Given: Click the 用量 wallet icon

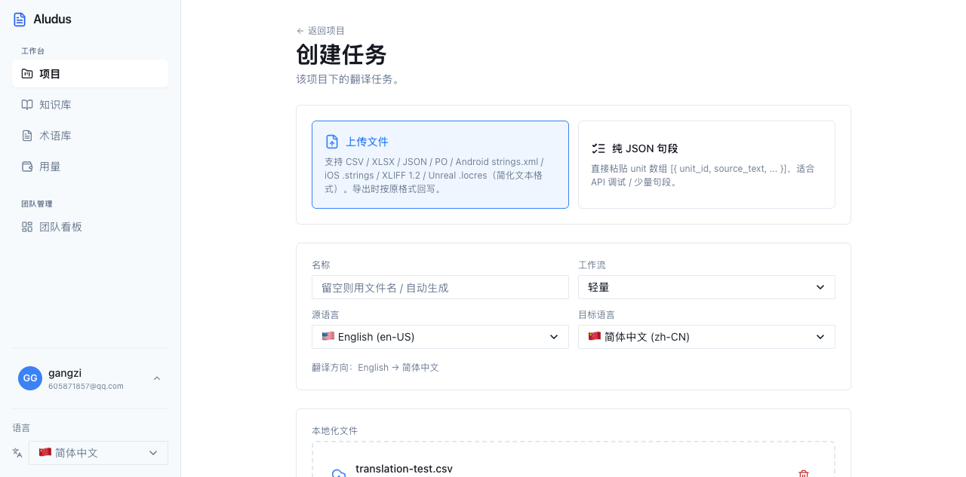Looking at the screenshot, I should point(27,167).
